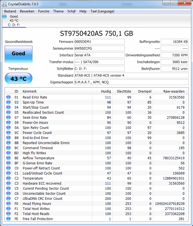Click the Schijfletter field C: D: F:
Viewport: 193px width, 226px height.
point(99,69)
